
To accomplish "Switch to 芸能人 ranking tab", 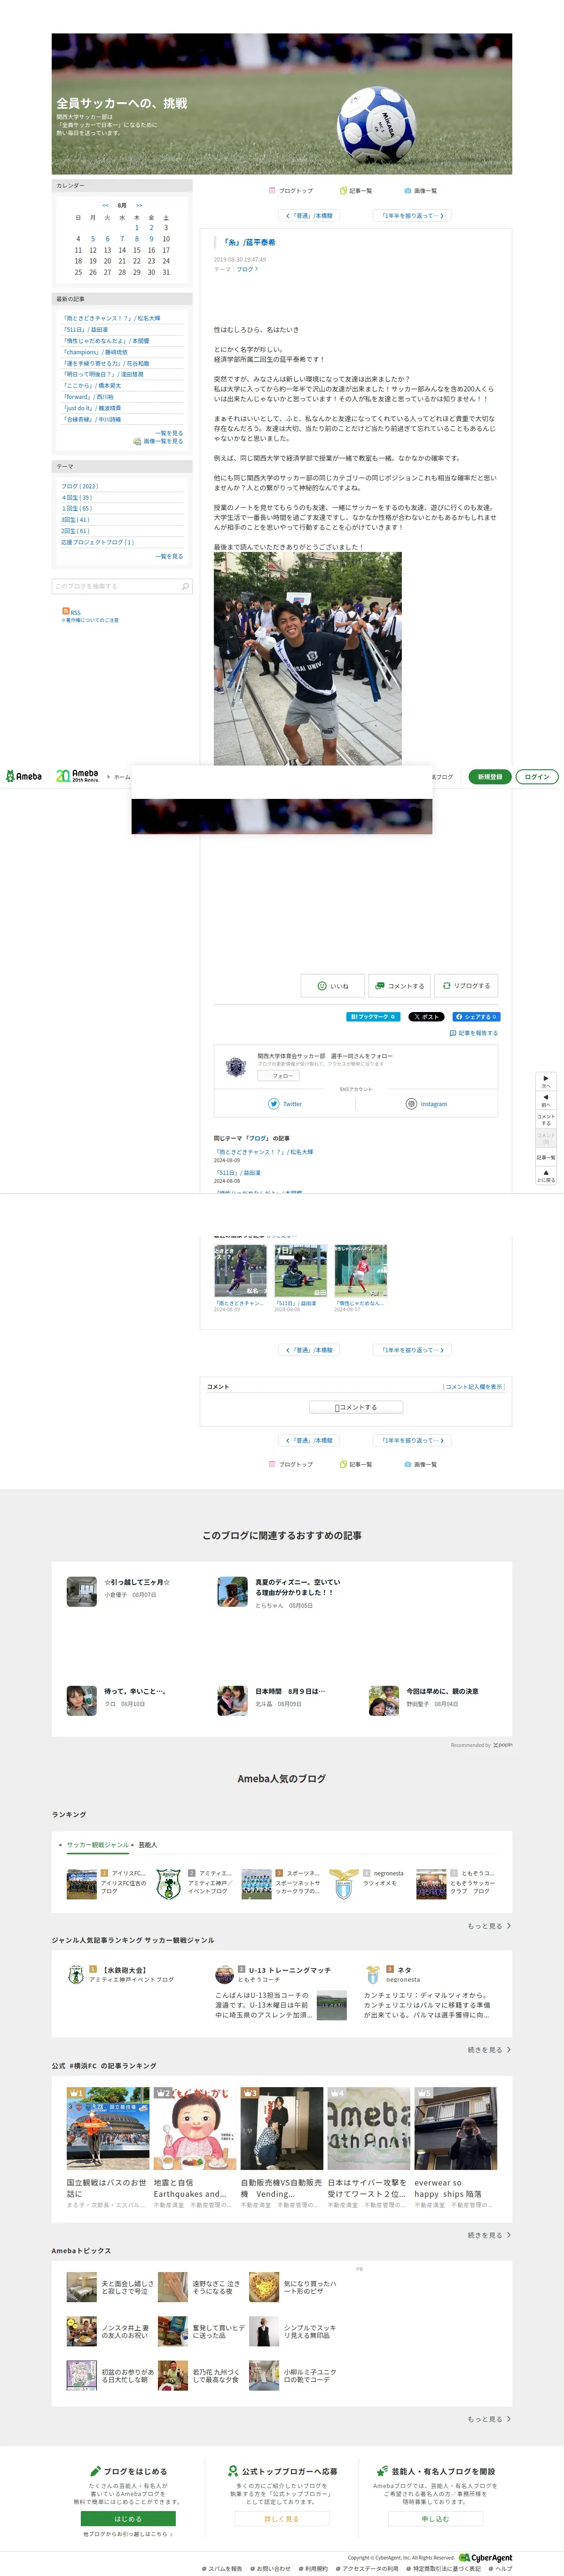I will click(x=148, y=1844).
